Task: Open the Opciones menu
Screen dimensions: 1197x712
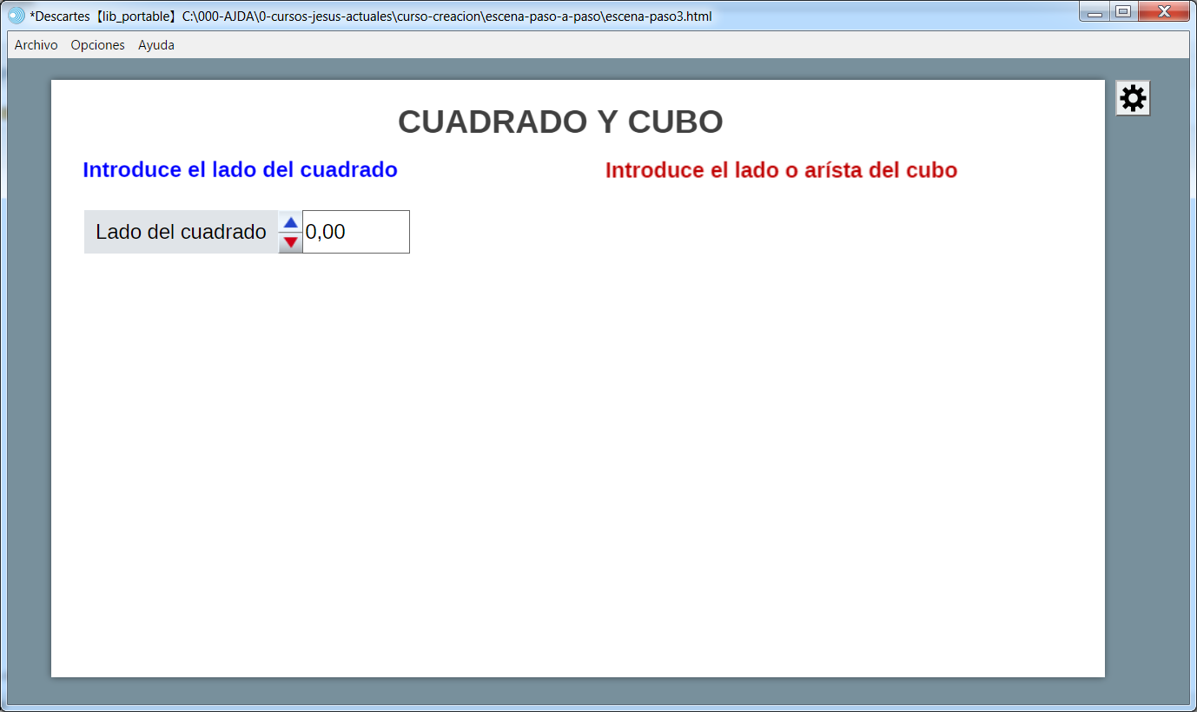Action: (x=97, y=45)
